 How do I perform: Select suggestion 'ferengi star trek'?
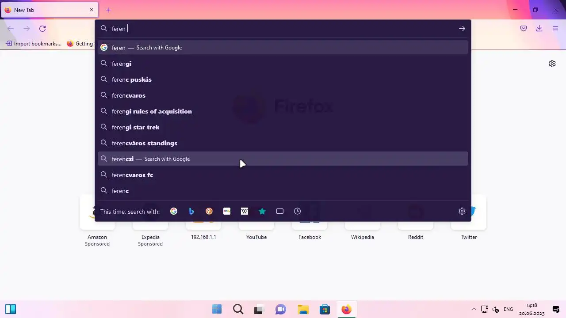click(x=283, y=127)
